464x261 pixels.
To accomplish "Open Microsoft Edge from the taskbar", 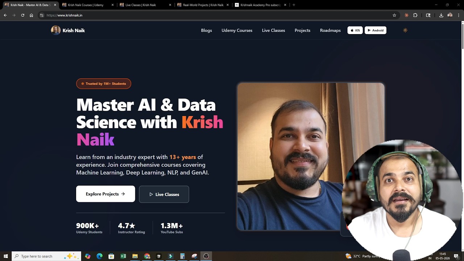I will (99, 256).
